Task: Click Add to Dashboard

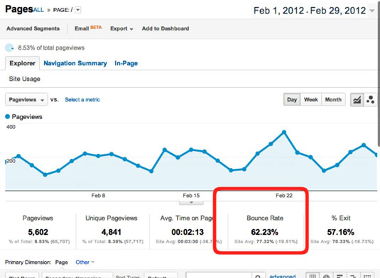Action: coord(165,28)
